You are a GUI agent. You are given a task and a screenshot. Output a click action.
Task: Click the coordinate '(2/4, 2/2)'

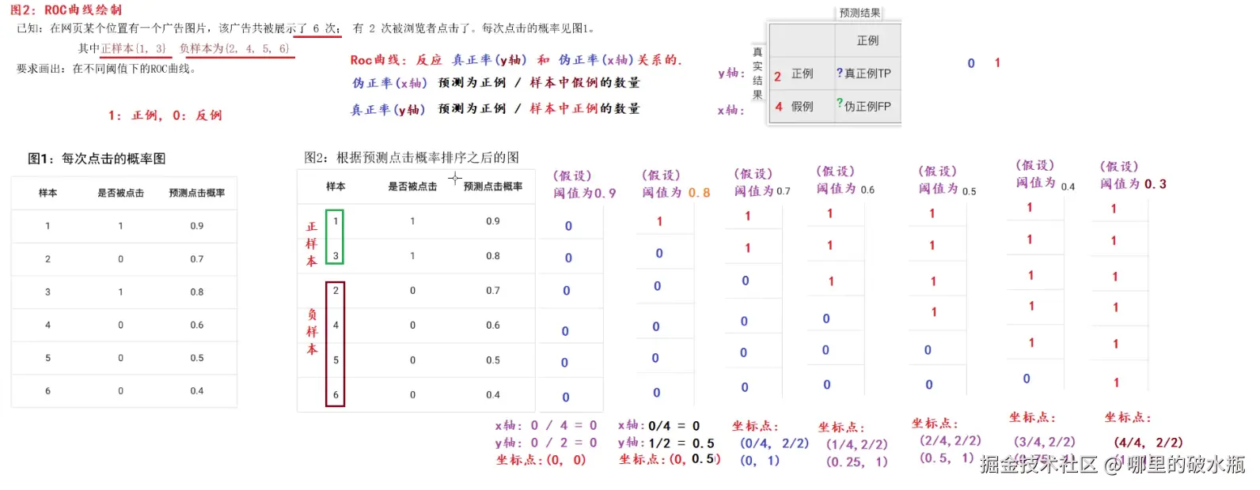point(951,440)
